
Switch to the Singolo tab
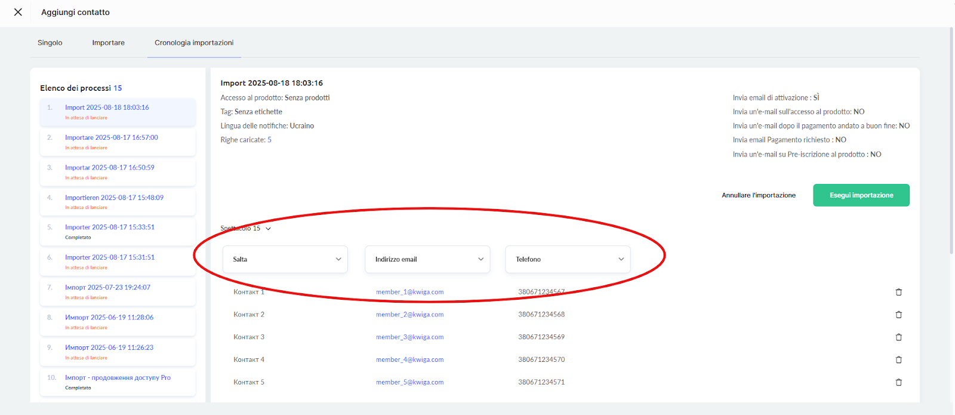50,43
